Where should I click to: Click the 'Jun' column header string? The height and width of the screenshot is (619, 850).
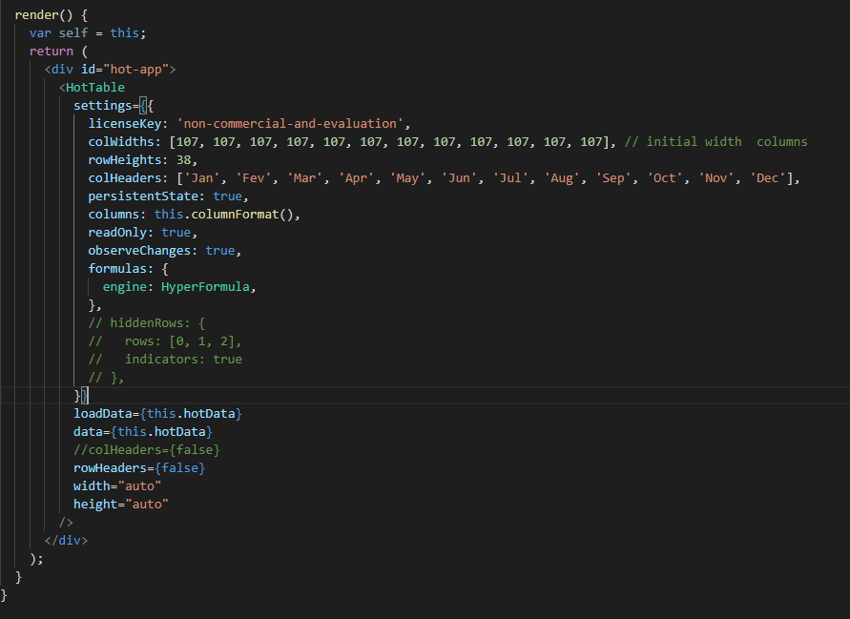click(459, 178)
